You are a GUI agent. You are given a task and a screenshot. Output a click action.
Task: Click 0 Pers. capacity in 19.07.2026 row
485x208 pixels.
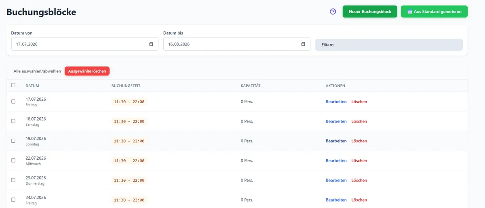coord(247,141)
